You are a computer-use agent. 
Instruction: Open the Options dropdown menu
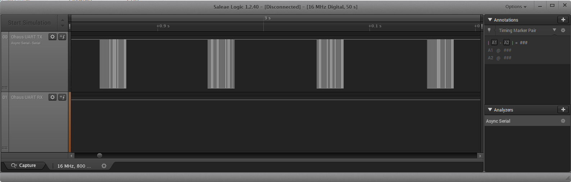tap(516, 7)
